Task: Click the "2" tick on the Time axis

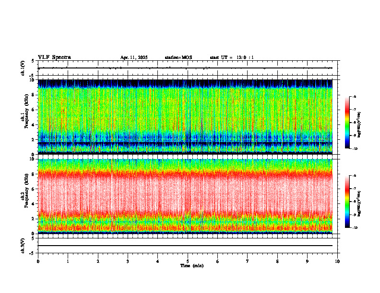Action: 98,261
